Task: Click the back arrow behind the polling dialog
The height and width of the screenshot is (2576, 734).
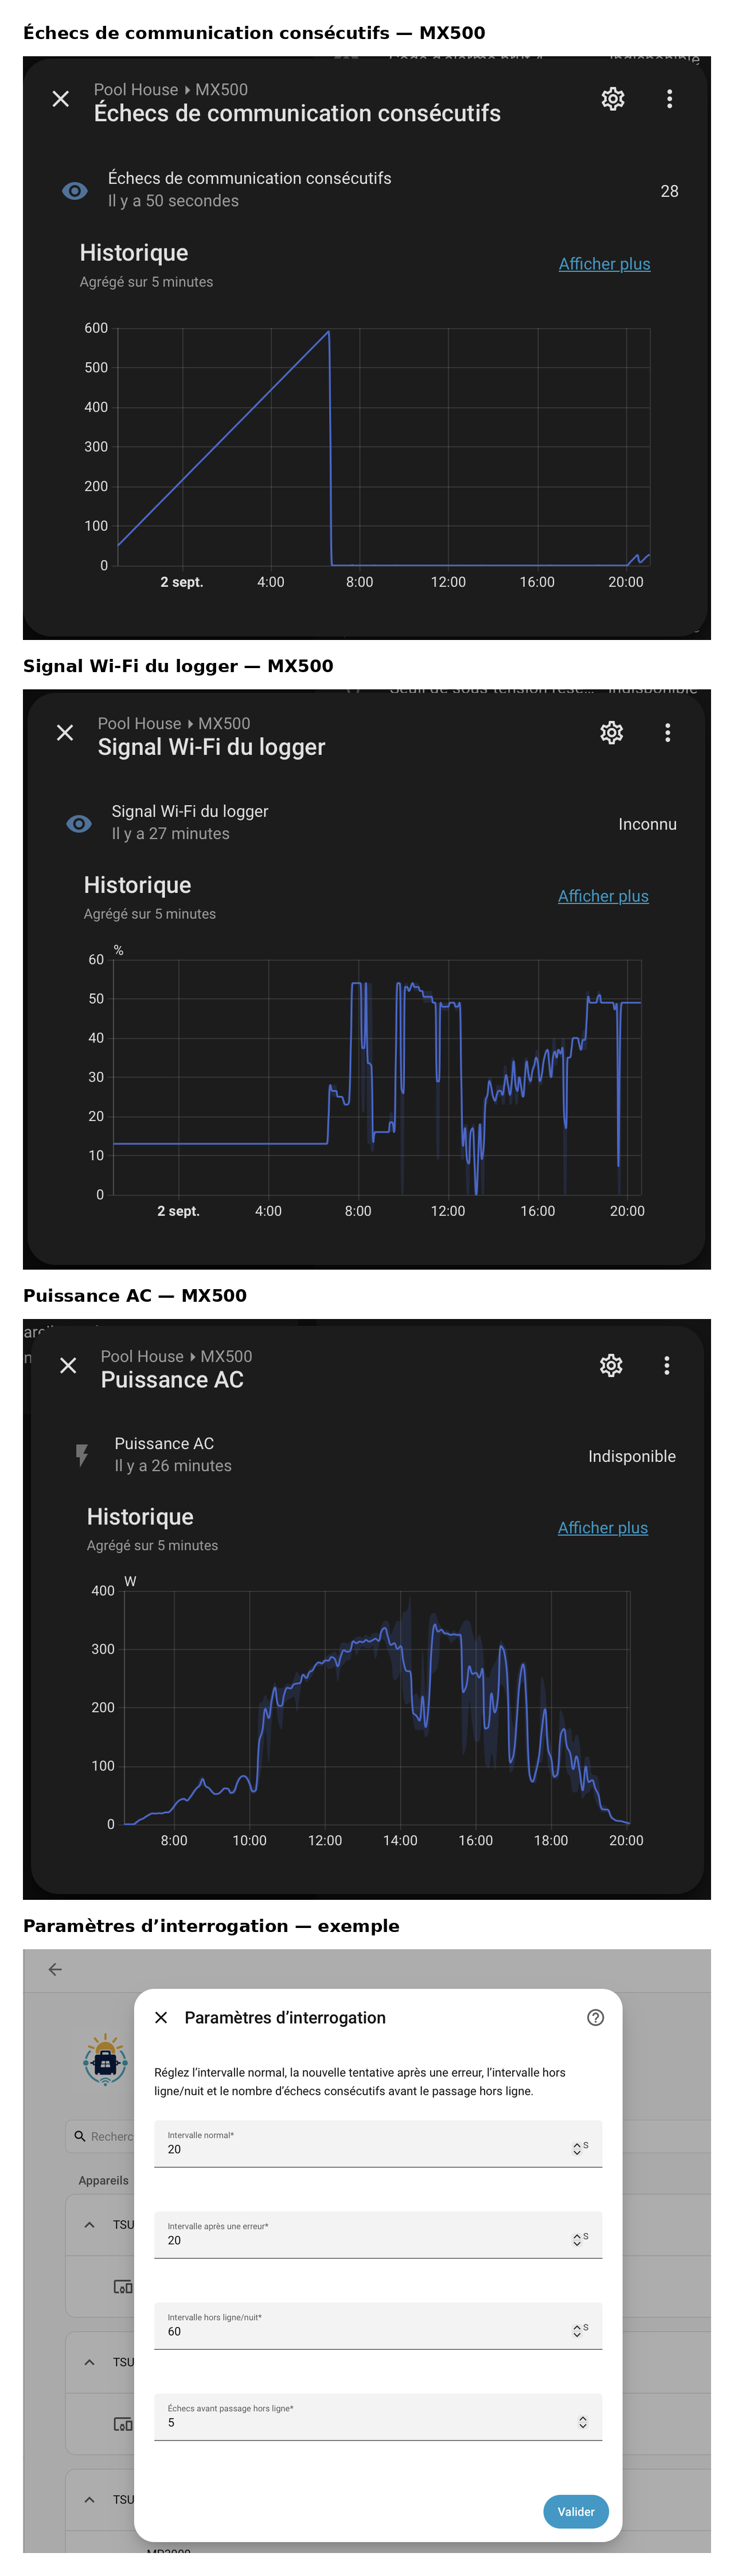Action: pyautogui.click(x=55, y=1970)
